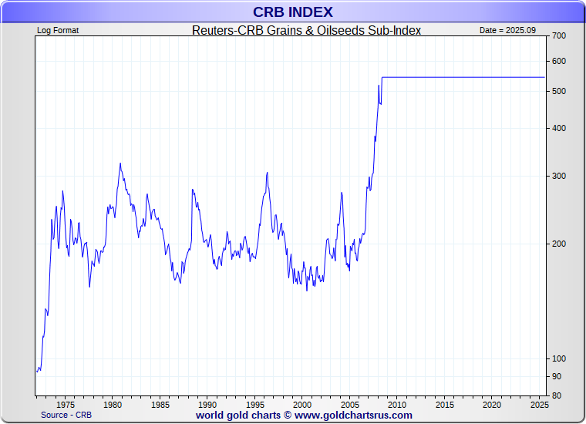
Task: Click the flat index line after 2008
Action: click(463, 77)
